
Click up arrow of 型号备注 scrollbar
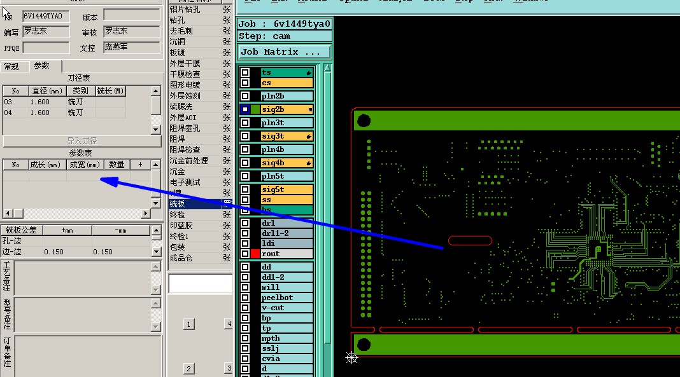(156, 303)
